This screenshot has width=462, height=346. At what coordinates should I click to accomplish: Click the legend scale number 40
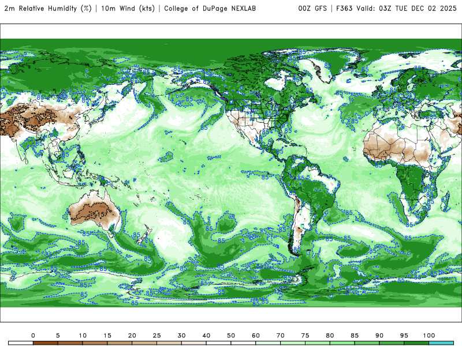(206, 336)
